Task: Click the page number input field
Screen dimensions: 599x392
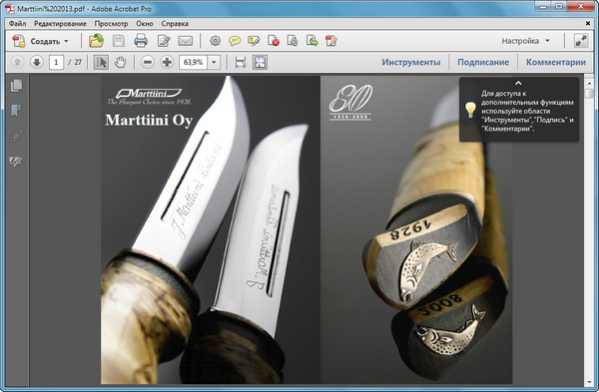Action: click(x=56, y=62)
